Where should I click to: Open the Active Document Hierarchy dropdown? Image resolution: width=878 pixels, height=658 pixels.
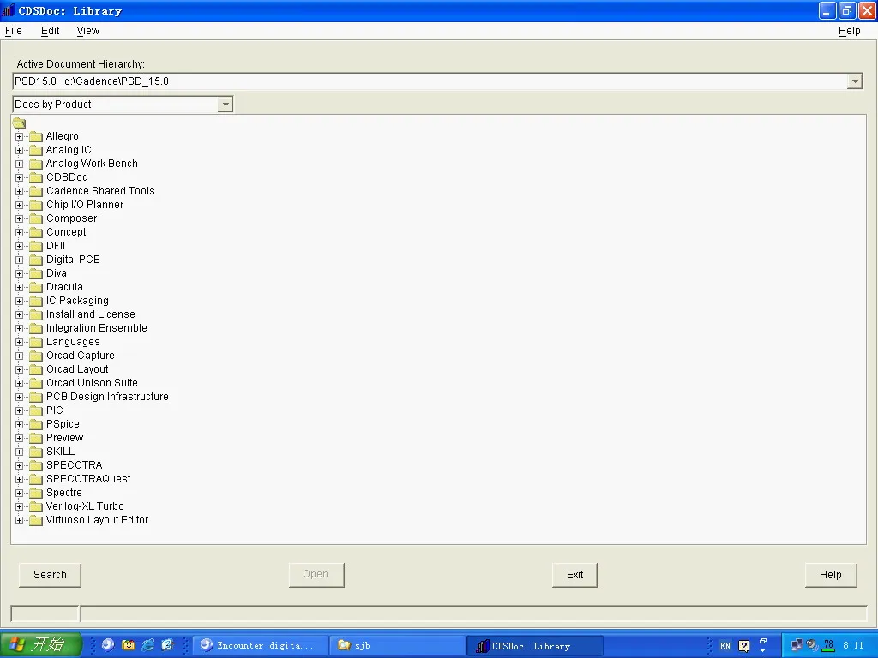(855, 81)
